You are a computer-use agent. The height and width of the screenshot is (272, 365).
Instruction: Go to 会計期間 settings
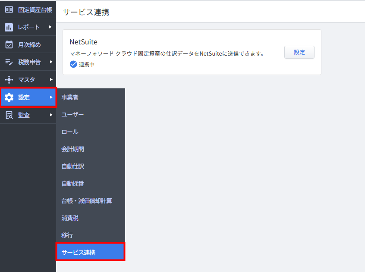(72, 149)
